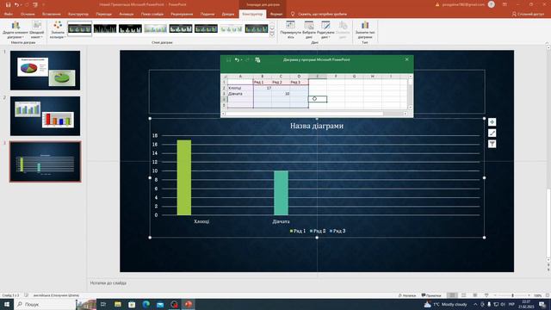Select column F header in data sheet

(336, 77)
